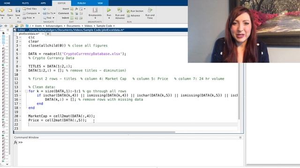Expand the Save dropdown arrow
The image size is (300, 168).
pyautogui.click(x=18, y=18)
